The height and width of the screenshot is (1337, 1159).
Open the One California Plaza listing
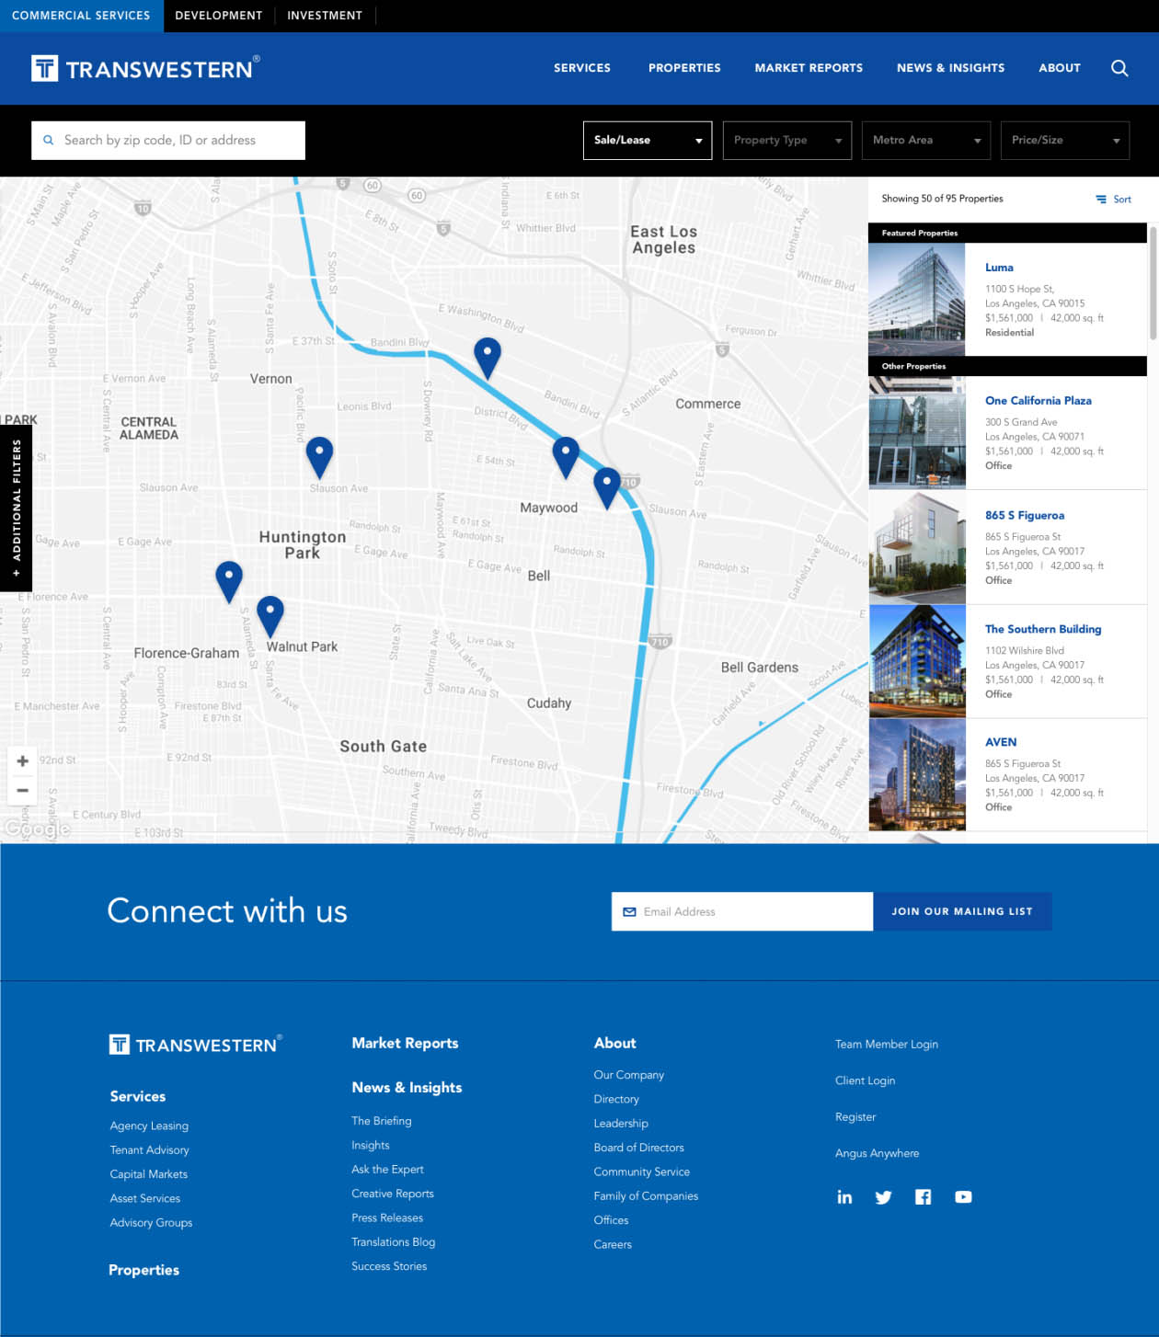[1039, 401]
